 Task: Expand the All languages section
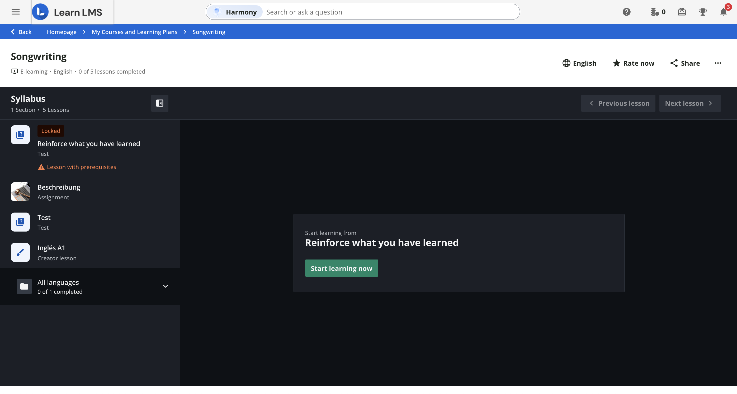[165, 286]
